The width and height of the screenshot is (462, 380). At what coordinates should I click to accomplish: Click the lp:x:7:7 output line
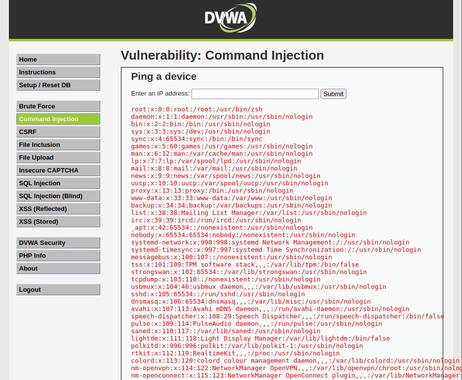tap(216, 161)
